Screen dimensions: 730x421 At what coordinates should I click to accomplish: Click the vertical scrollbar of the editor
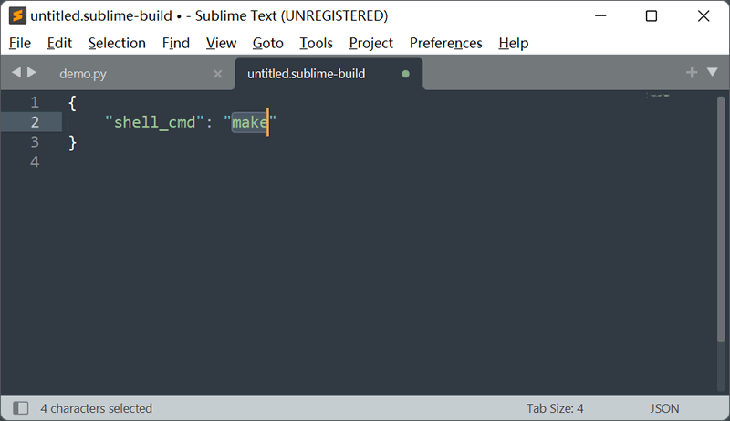coord(721,219)
